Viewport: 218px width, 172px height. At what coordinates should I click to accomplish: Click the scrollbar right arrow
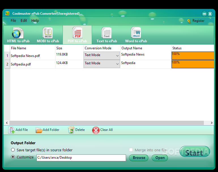tap(211, 123)
